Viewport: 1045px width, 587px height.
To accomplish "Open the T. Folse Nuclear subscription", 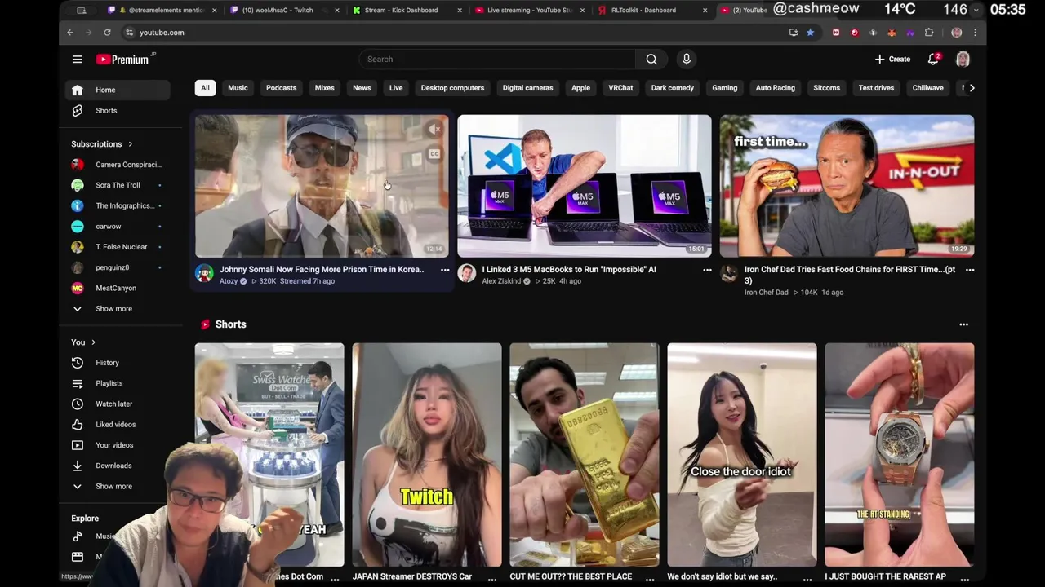I will pos(118,247).
